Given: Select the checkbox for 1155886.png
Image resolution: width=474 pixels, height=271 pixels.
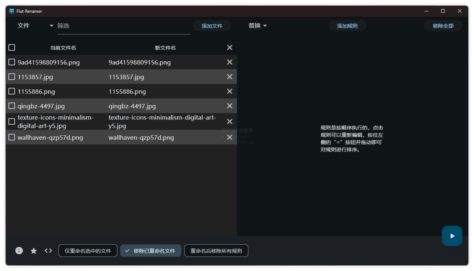Looking at the screenshot, I should coord(11,91).
